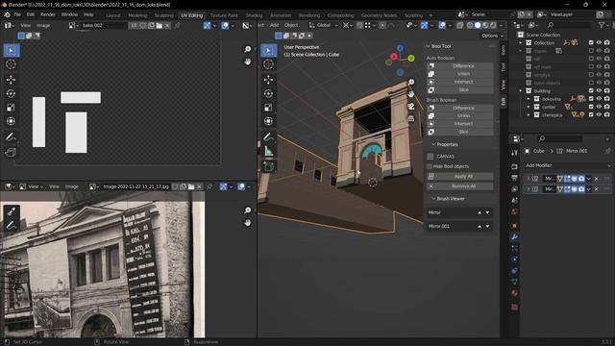The image size is (615, 346).
Task: Enable the Hide Bool objects checkbox
Action: (x=430, y=166)
